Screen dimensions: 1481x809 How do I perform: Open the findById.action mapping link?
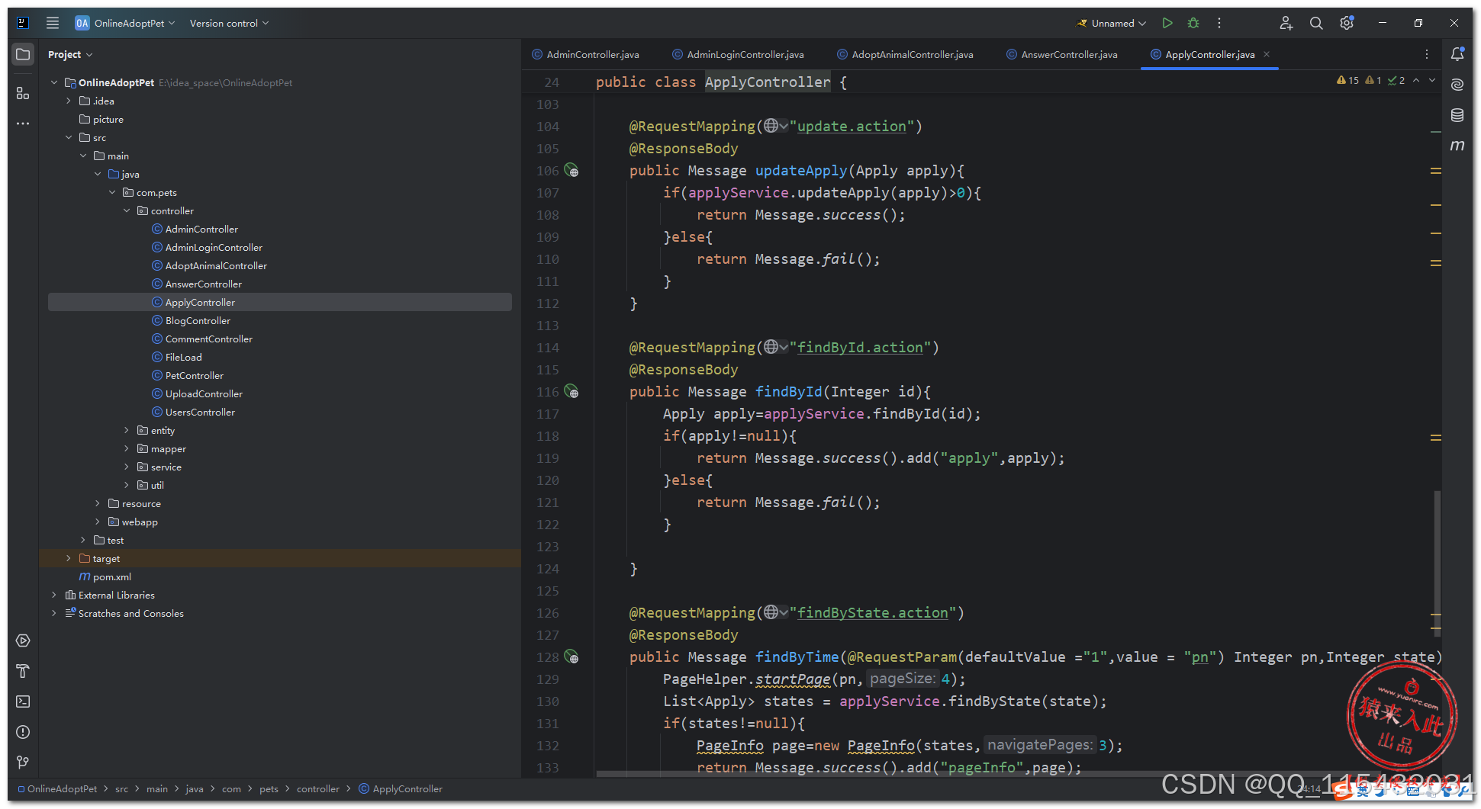point(860,348)
